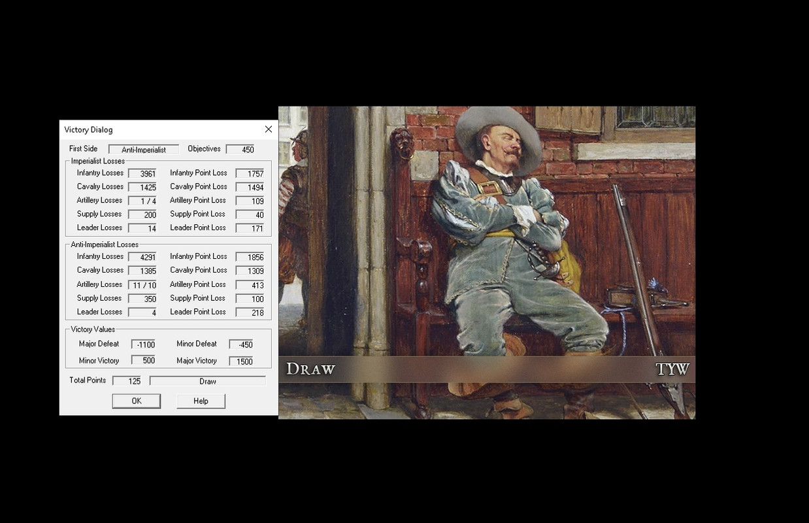Close the Victory Dialog window

click(269, 129)
